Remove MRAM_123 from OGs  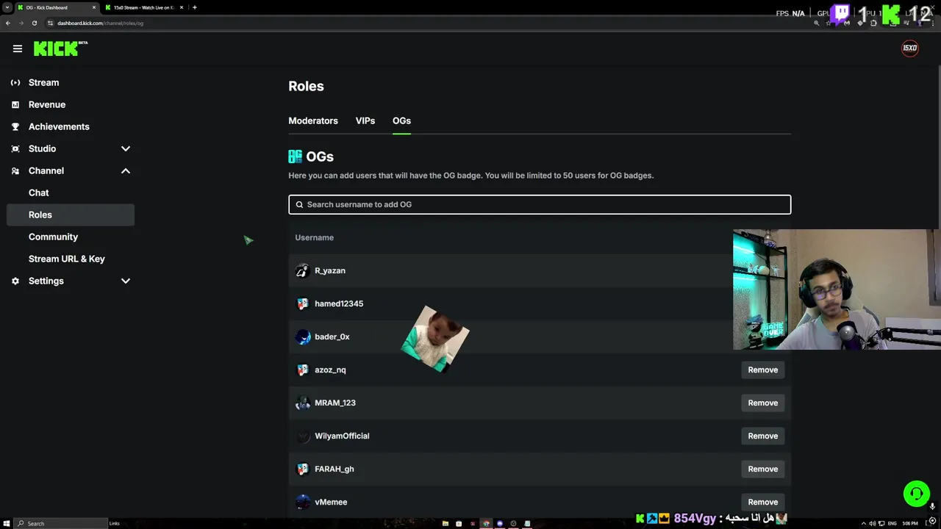762,403
